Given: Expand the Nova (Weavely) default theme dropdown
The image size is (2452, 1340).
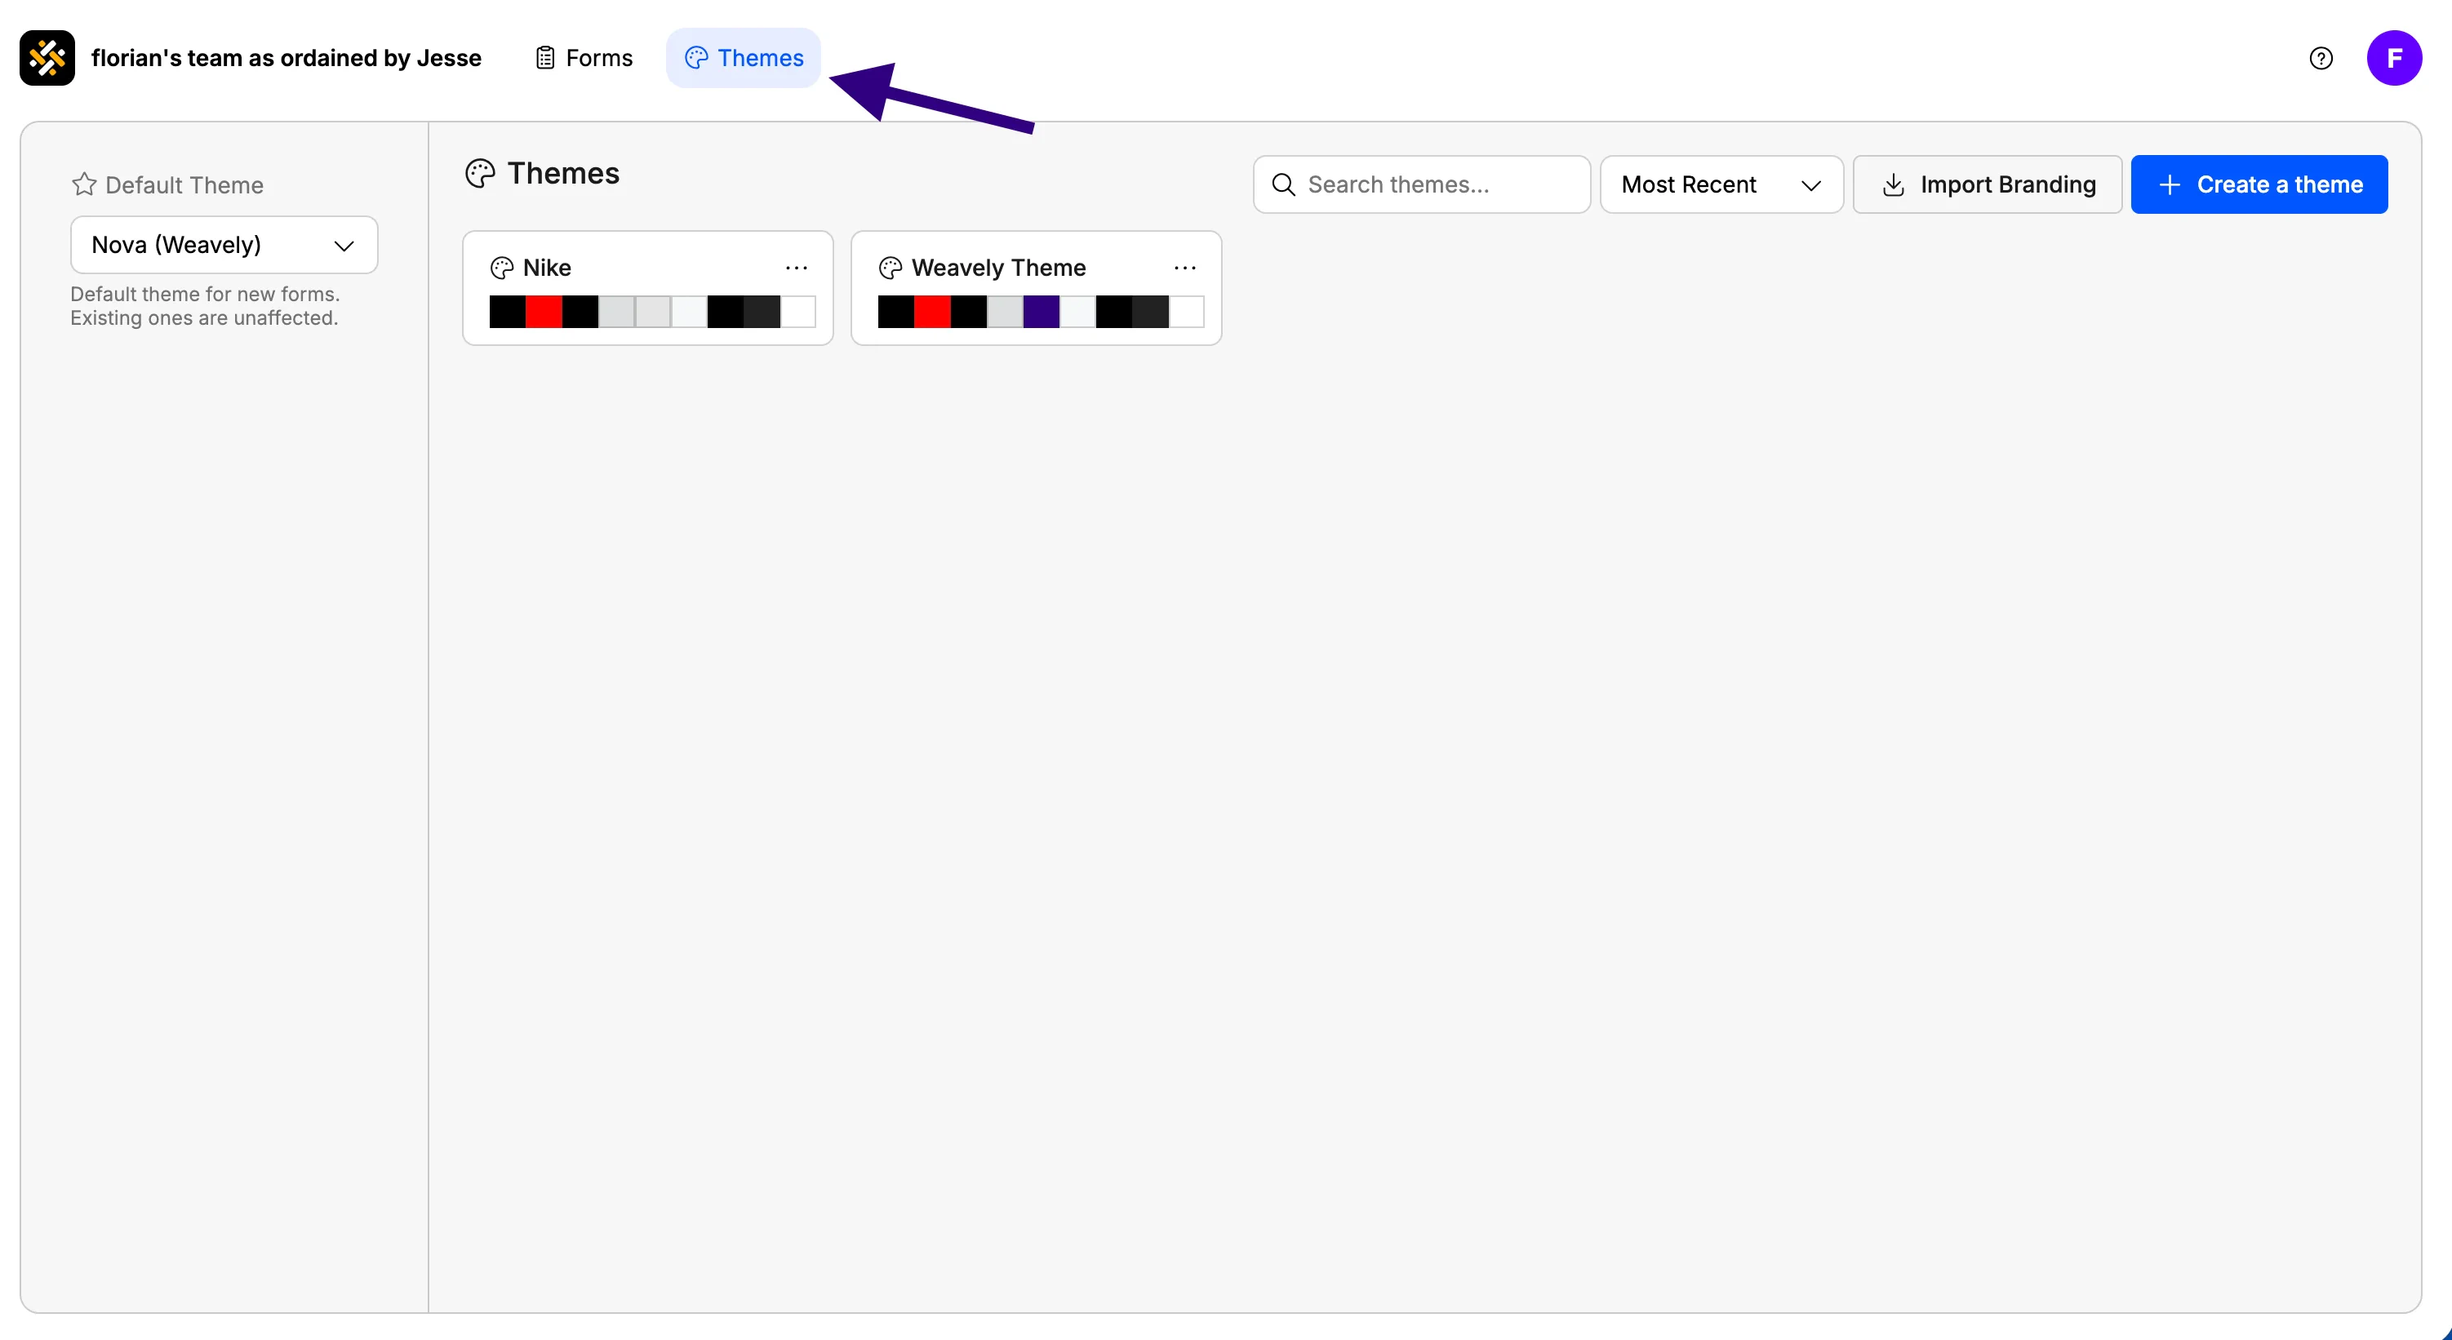Looking at the screenshot, I should pos(224,245).
